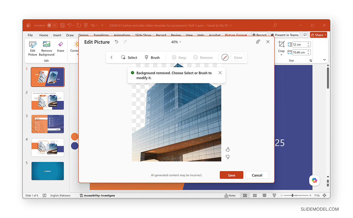Click the Search magnifier in title bar
The height and width of the screenshot is (218, 353).
click(275, 26)
